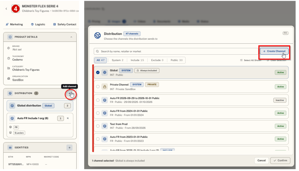
Task: Click the Auto FR Include distribution icon
Action: click(12, 118)
